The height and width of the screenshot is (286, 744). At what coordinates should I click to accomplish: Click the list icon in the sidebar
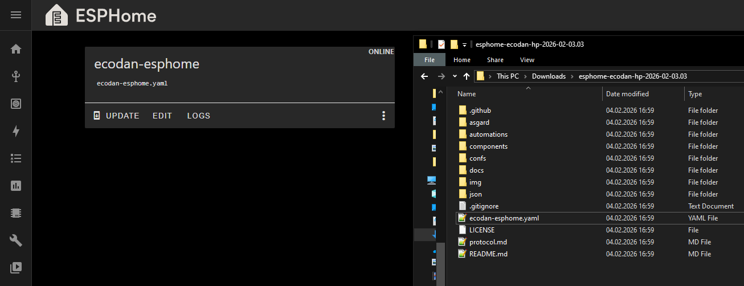pyautogui.click(x=16, y=158)
